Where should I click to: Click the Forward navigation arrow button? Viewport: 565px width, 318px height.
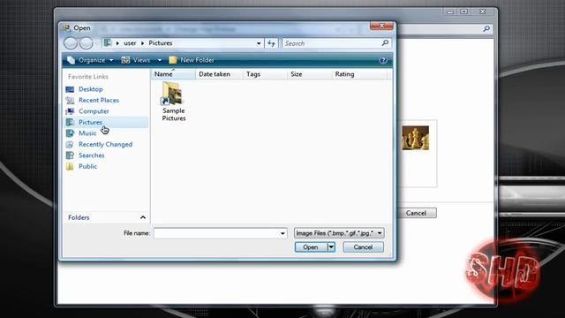coord(87,43)
